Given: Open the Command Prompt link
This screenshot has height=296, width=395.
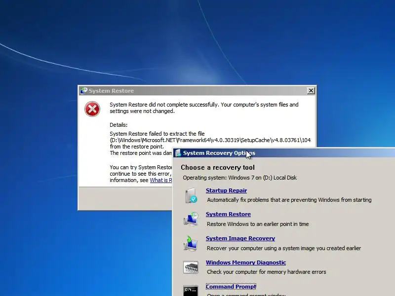Looking at the screenshot, I should click(231, 287).
